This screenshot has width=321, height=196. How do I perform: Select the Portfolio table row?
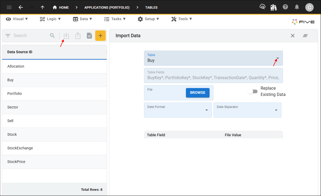coord(54,94)
